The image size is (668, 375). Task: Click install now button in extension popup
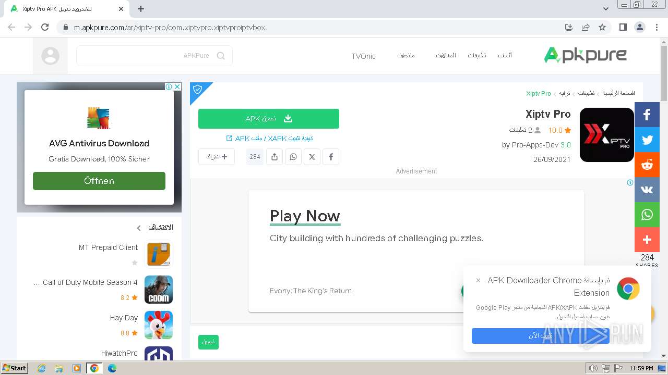[541, 336]
